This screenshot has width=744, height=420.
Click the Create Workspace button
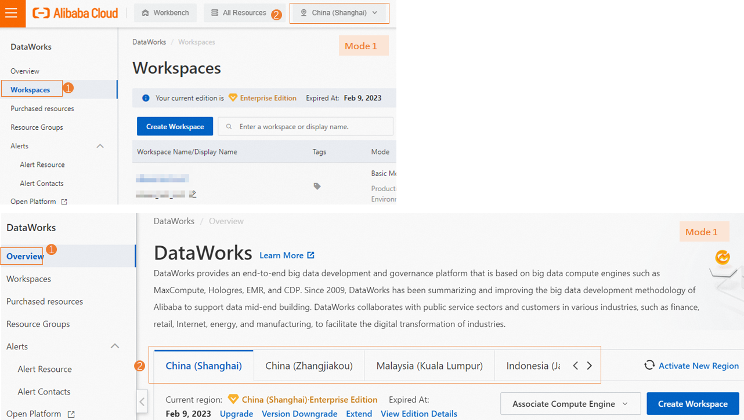coord(692,403)
